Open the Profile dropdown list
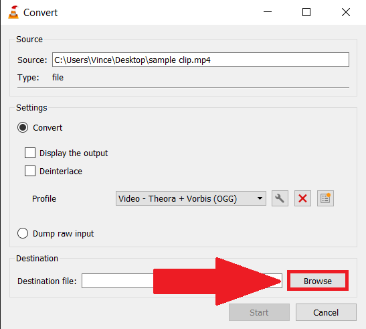The height and width of the screenshot is (329, 366). tap(191, 198)
